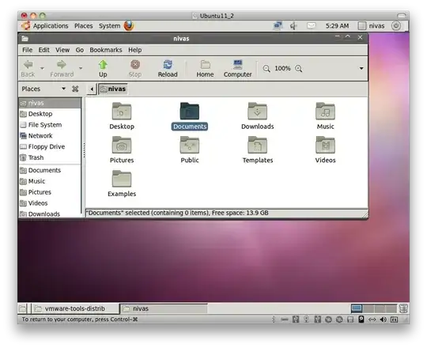Zoom out with the minus magnifier
Screen dimensions: 427x348
(x=266, y=69)
